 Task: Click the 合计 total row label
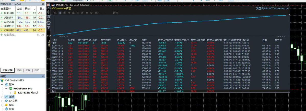coord(54,91)
